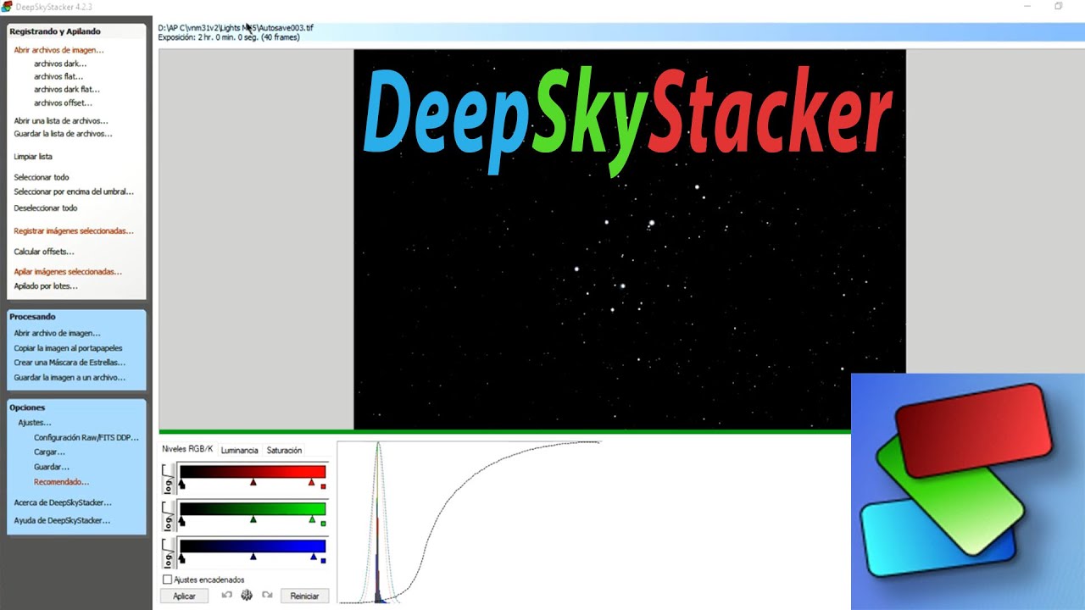This screenshot has height=610, width=1085.
Task: Click archivos dark...
Action: coord(60,64)
